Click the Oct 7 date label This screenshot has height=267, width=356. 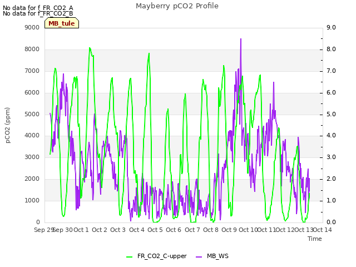click(192, 230)
